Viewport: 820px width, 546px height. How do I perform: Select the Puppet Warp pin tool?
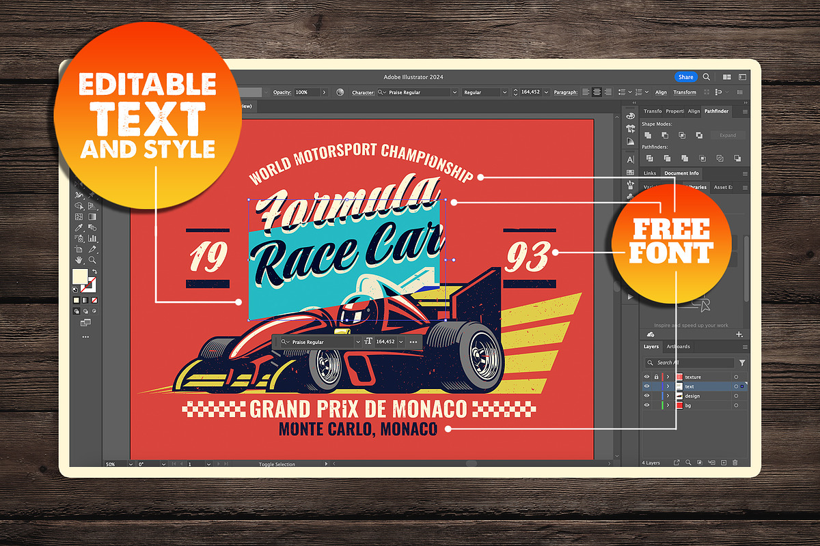[x=92, y=195]
